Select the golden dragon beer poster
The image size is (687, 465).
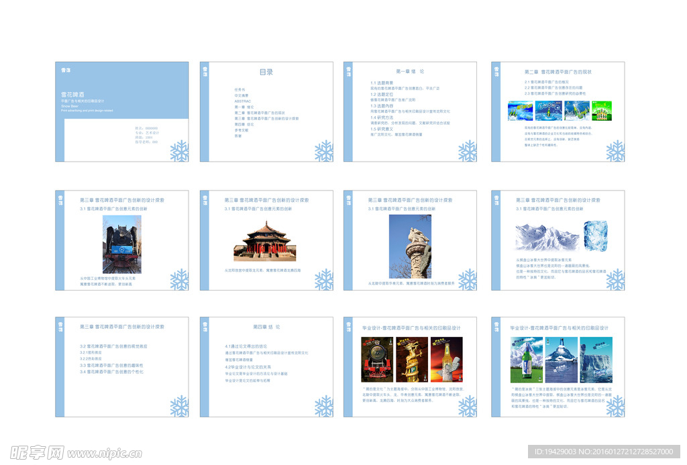pyautogui.click(x=412, y=360)
